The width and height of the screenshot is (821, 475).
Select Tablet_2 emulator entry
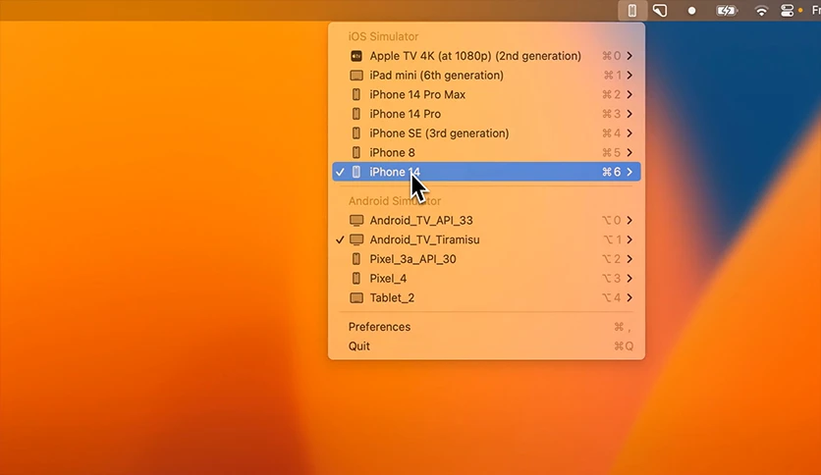(x=486, y=297)
